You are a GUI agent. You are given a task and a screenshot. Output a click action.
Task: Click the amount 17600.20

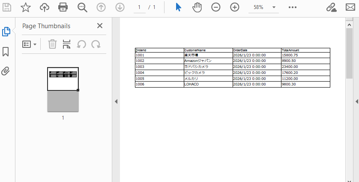point(290,73)
